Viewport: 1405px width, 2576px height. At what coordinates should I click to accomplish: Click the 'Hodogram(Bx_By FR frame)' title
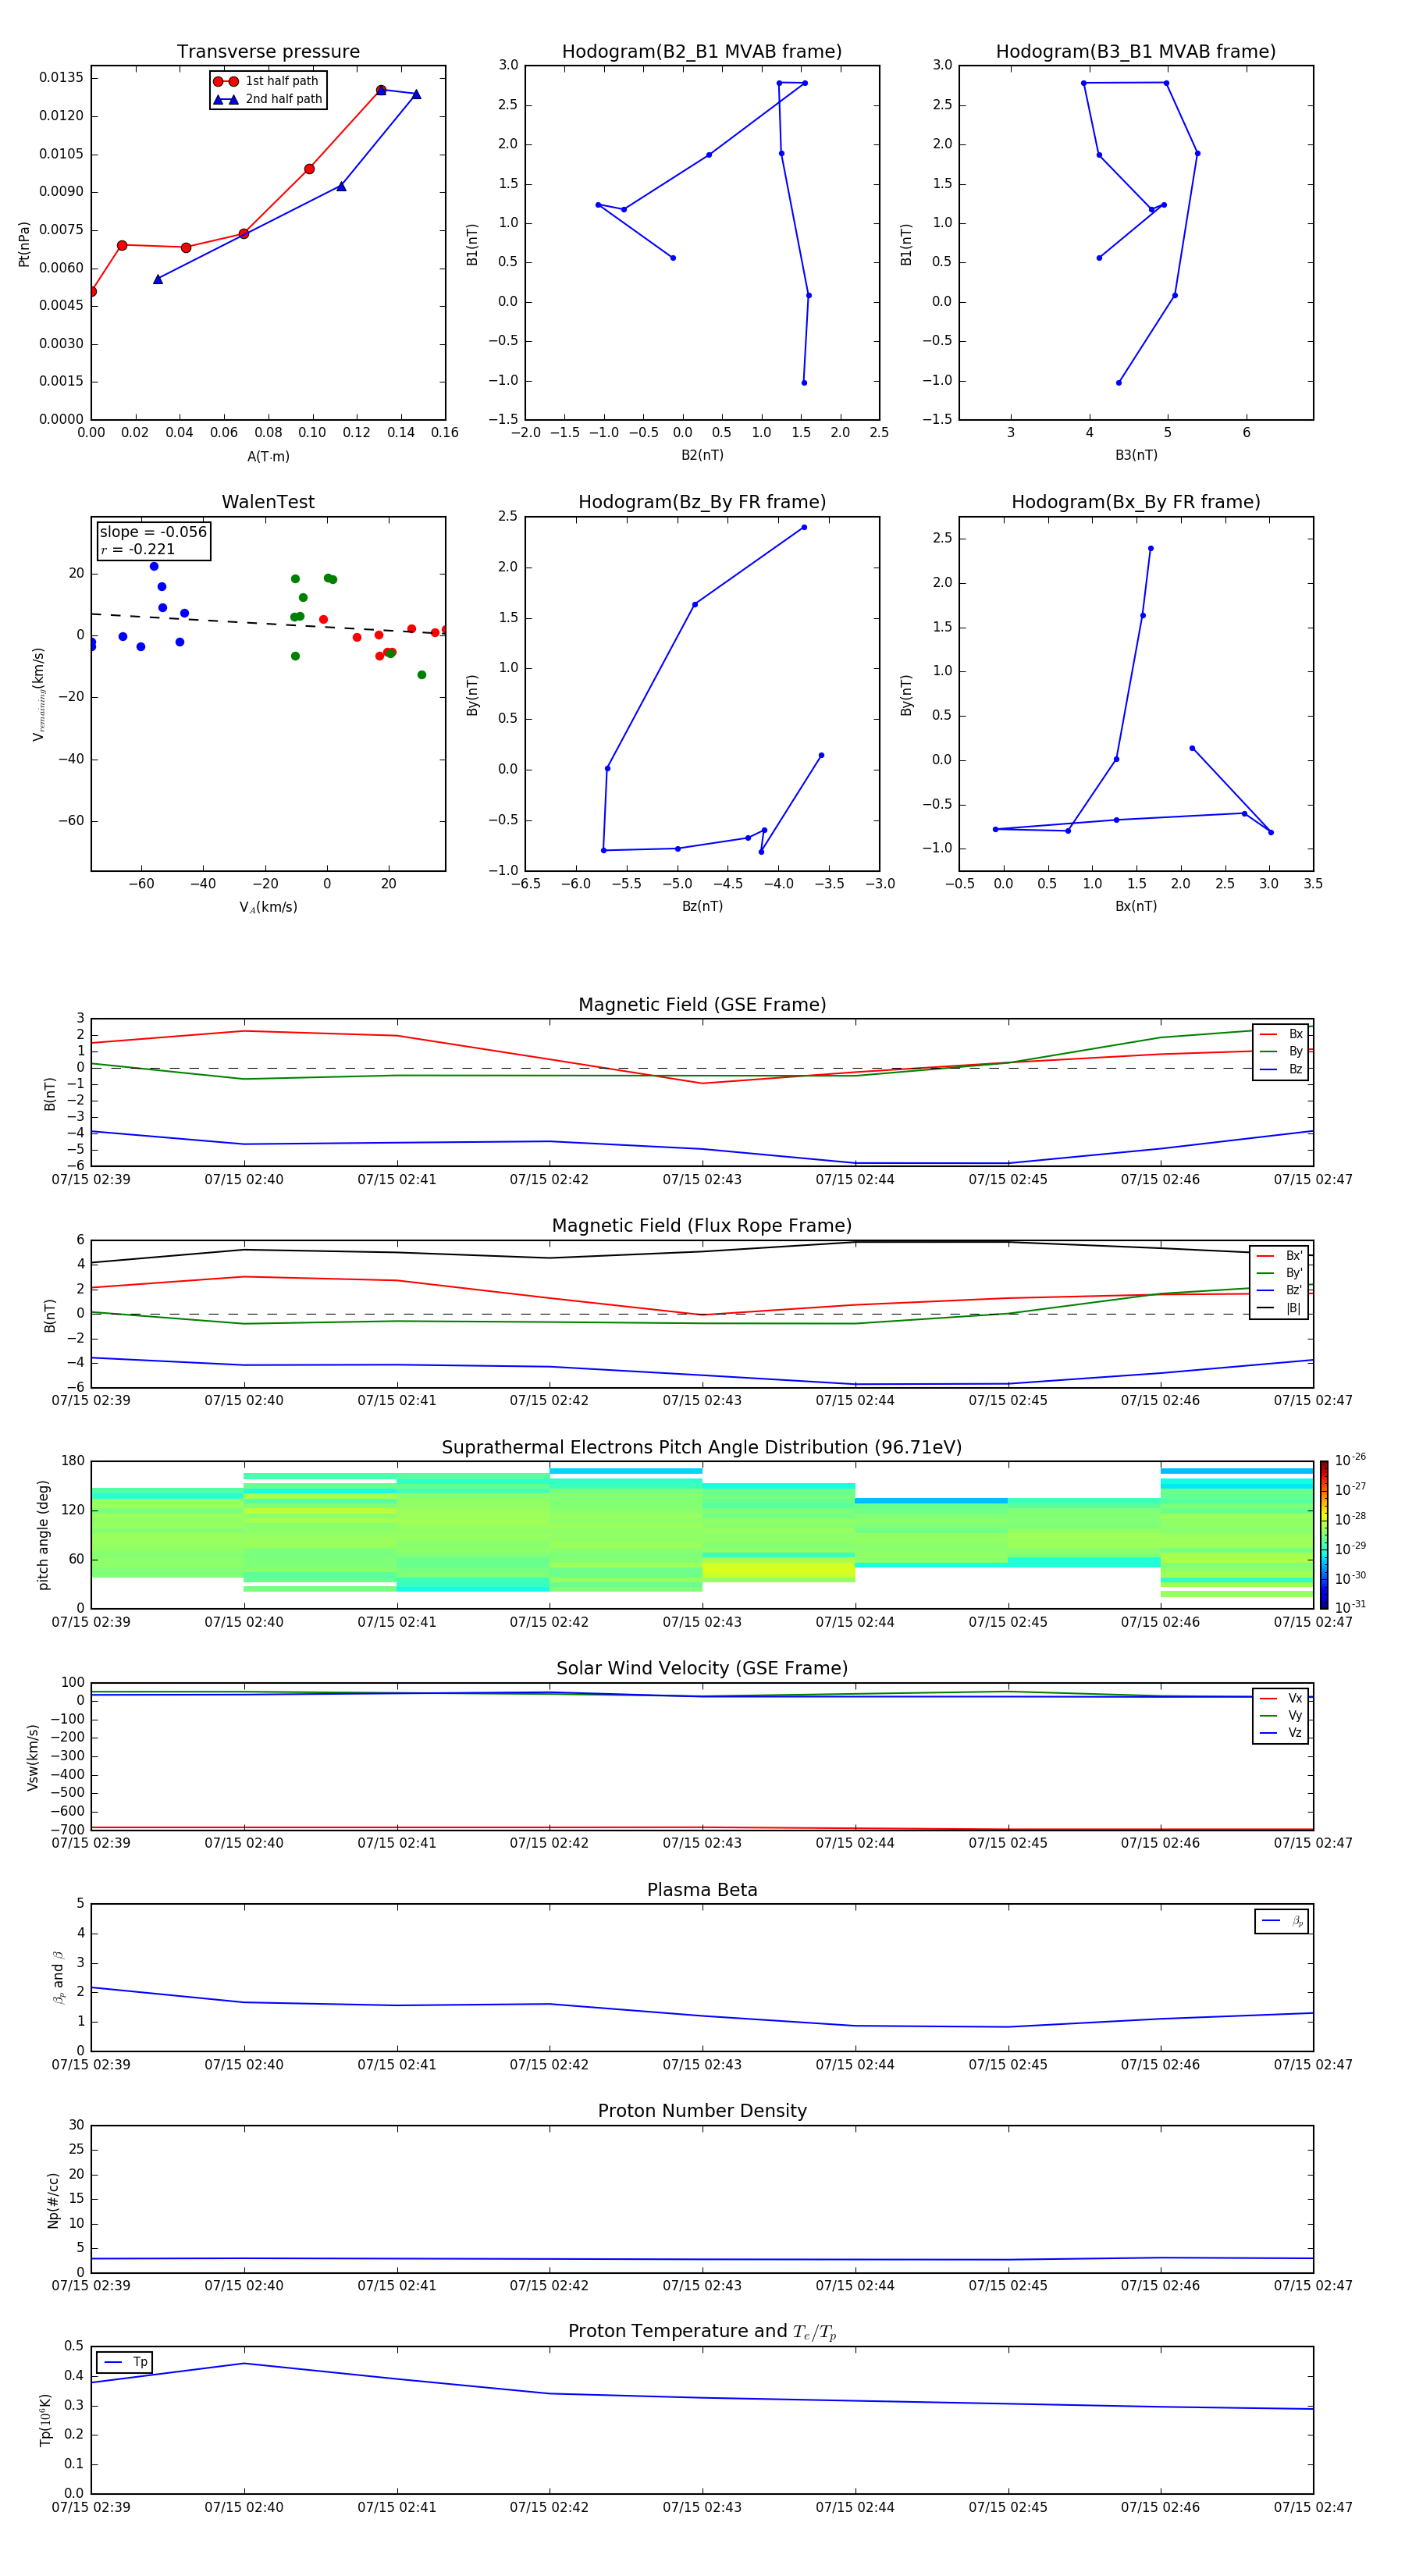tap(1136, 502)
